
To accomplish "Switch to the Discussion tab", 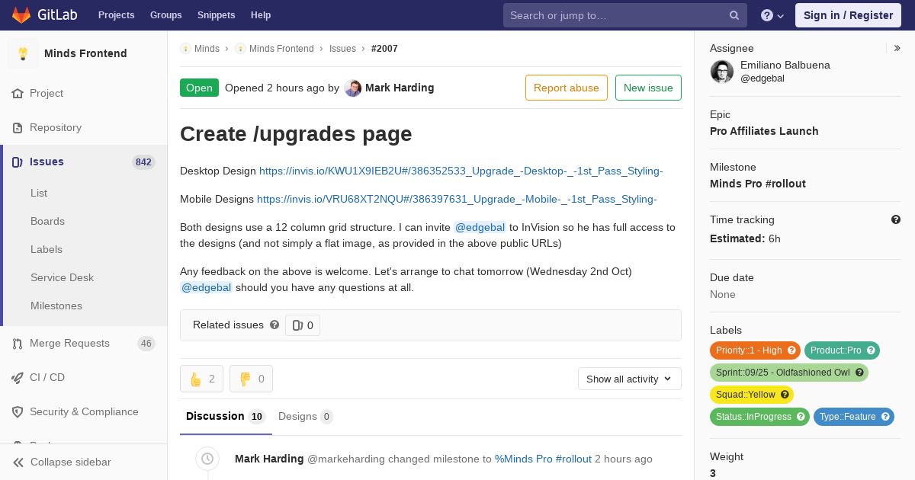I will [225, 417].
